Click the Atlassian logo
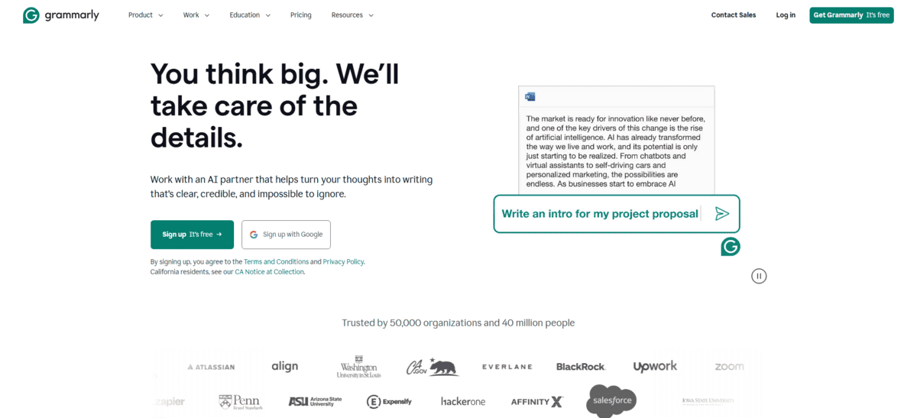917x418 pixels. tap(211, 367)
